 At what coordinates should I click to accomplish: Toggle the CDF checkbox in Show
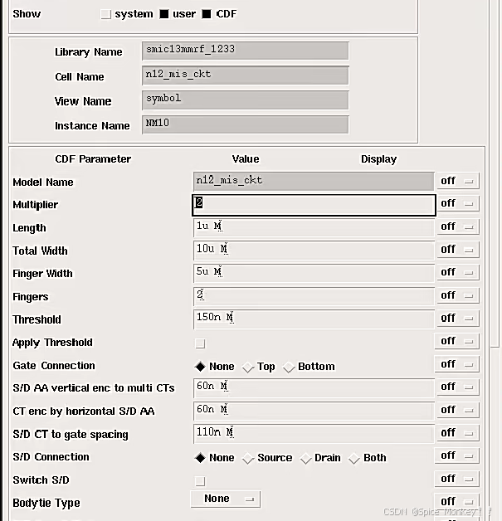[207, 14]
